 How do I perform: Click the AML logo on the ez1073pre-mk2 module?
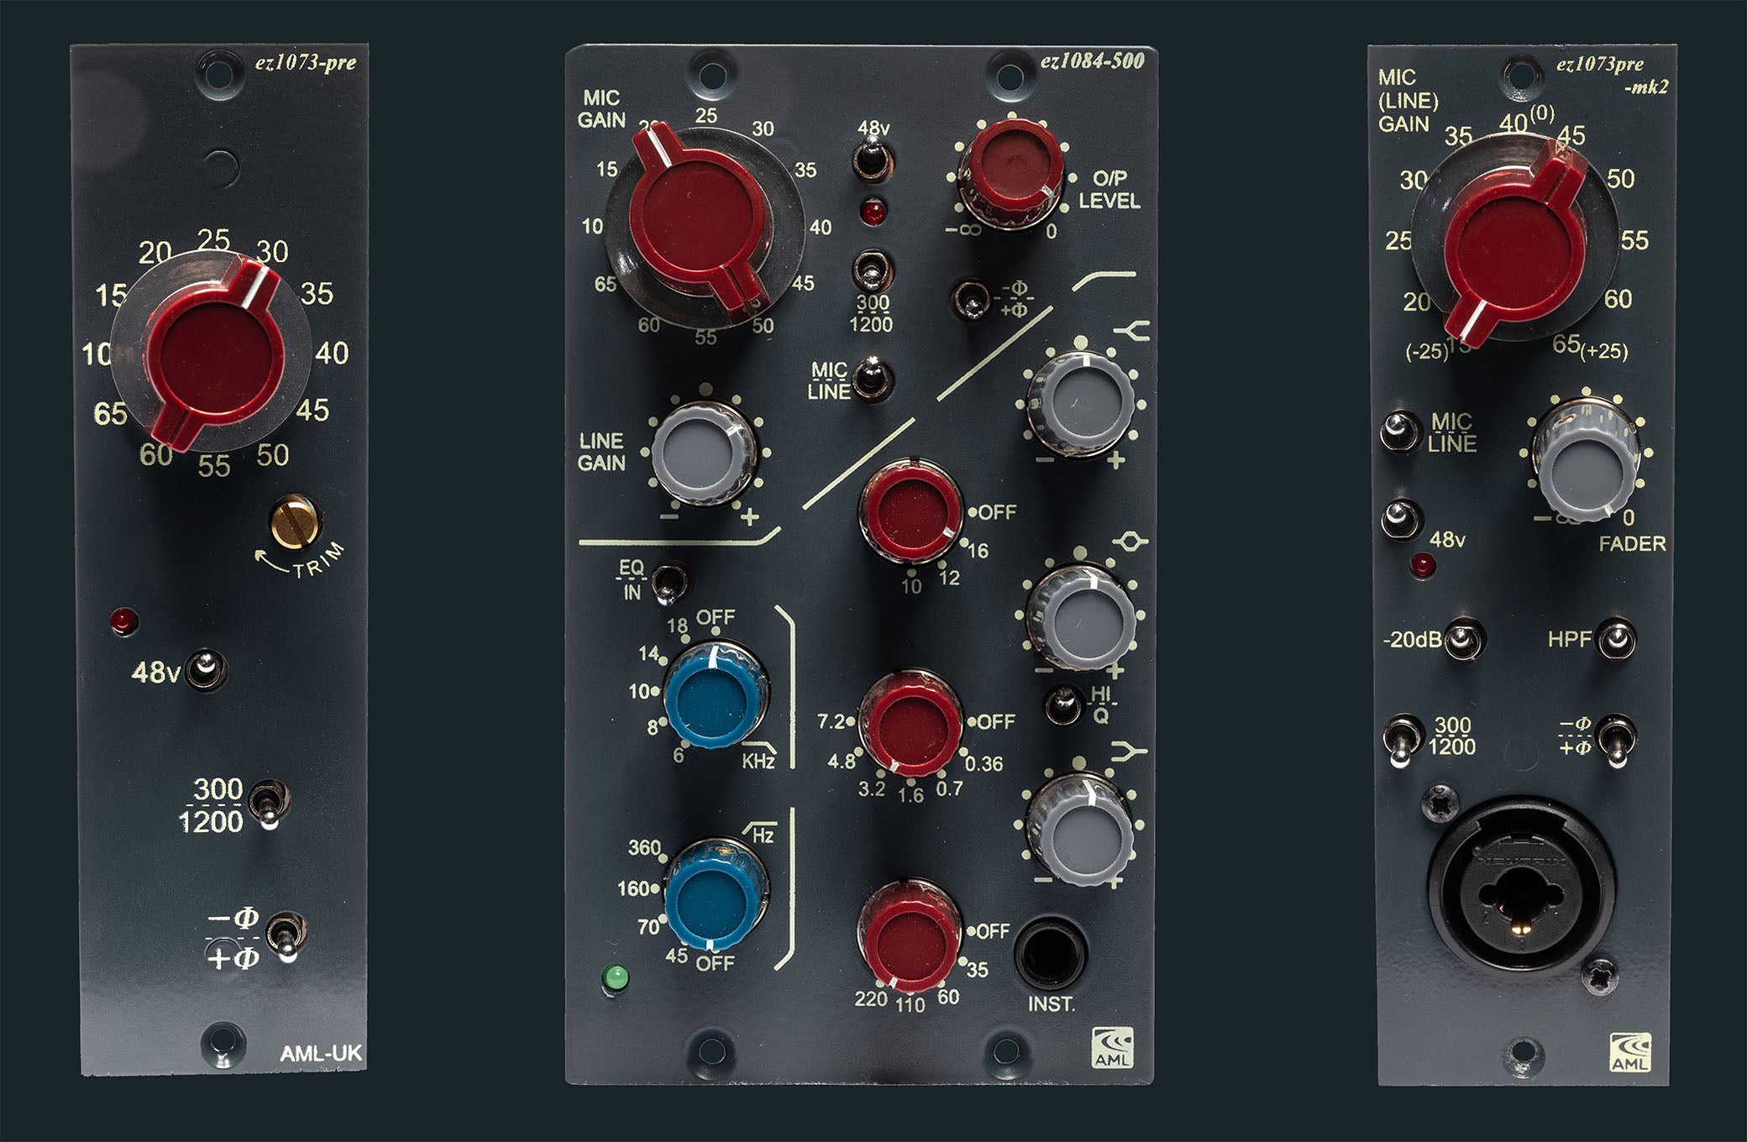pos(1630,1052)
